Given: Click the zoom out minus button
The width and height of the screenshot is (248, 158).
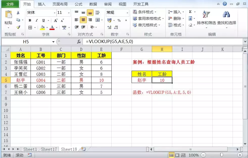Looking at the screenshot, I should (x=204, y=155).
